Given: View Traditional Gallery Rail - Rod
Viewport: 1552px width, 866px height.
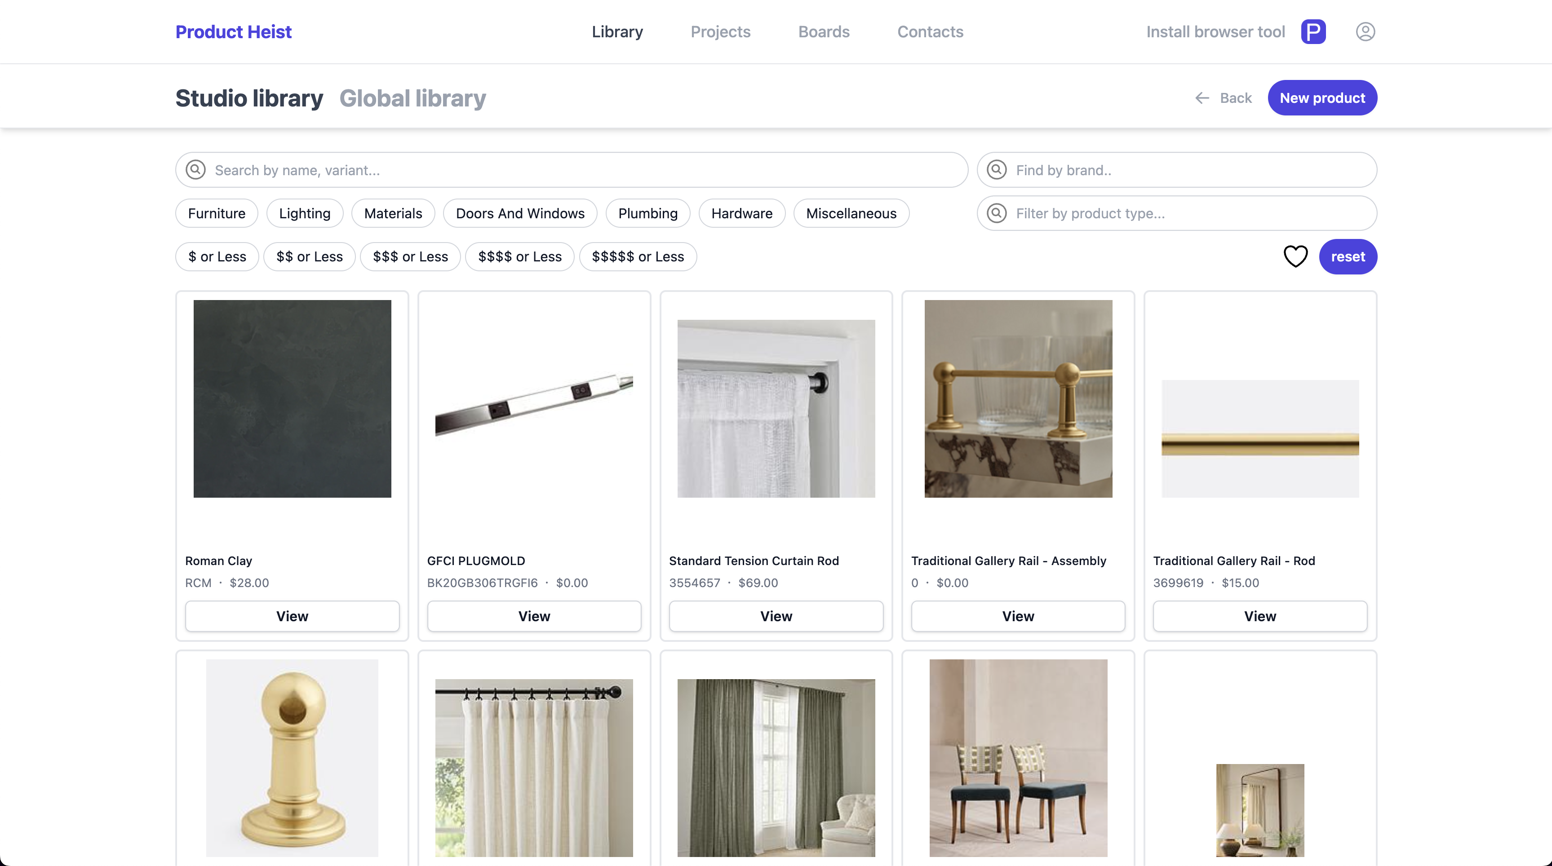Looking at the screenshot, I should [1260, 616].
